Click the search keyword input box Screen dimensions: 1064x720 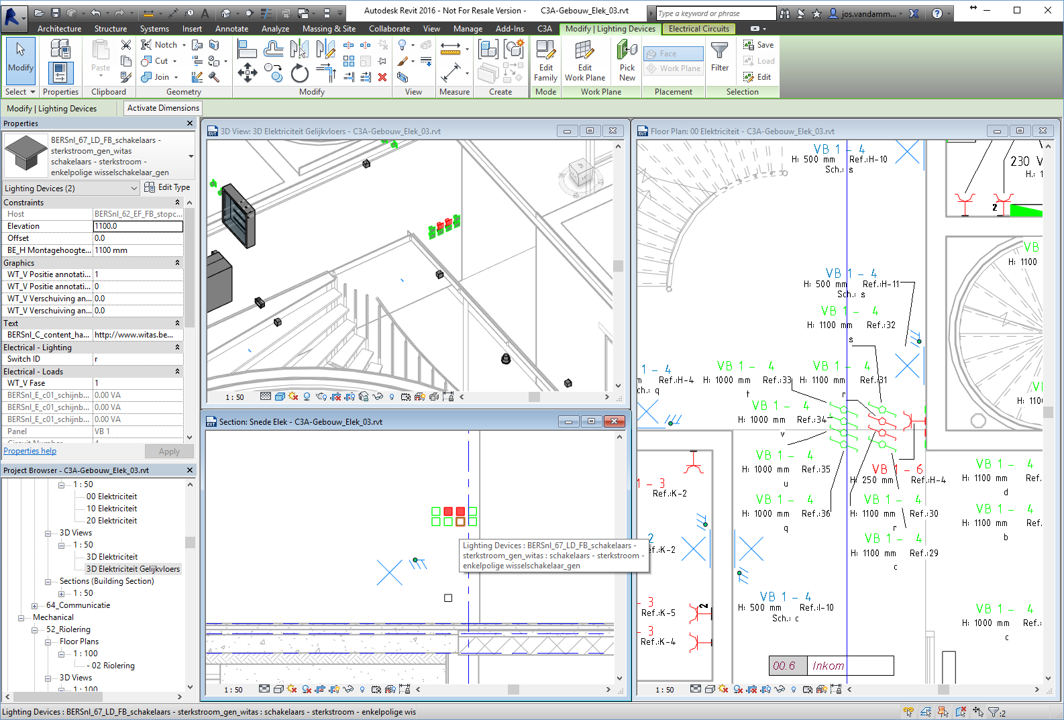coord(715,13)
